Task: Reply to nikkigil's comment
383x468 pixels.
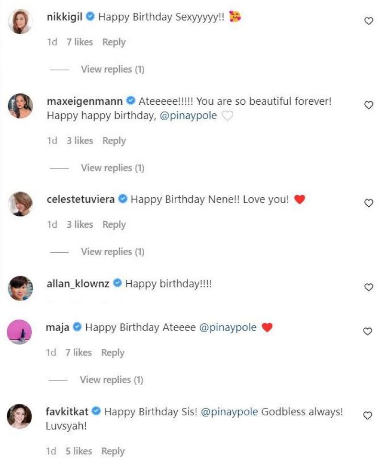Action: 114,42
